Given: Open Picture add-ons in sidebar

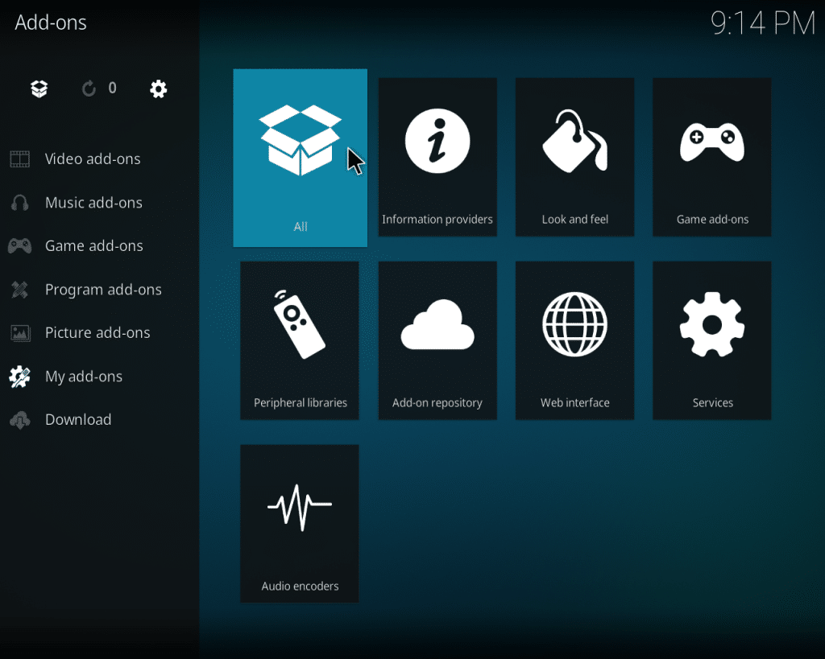Looking at the screenshot, I should pyautogui.click(x=97, y=333).
